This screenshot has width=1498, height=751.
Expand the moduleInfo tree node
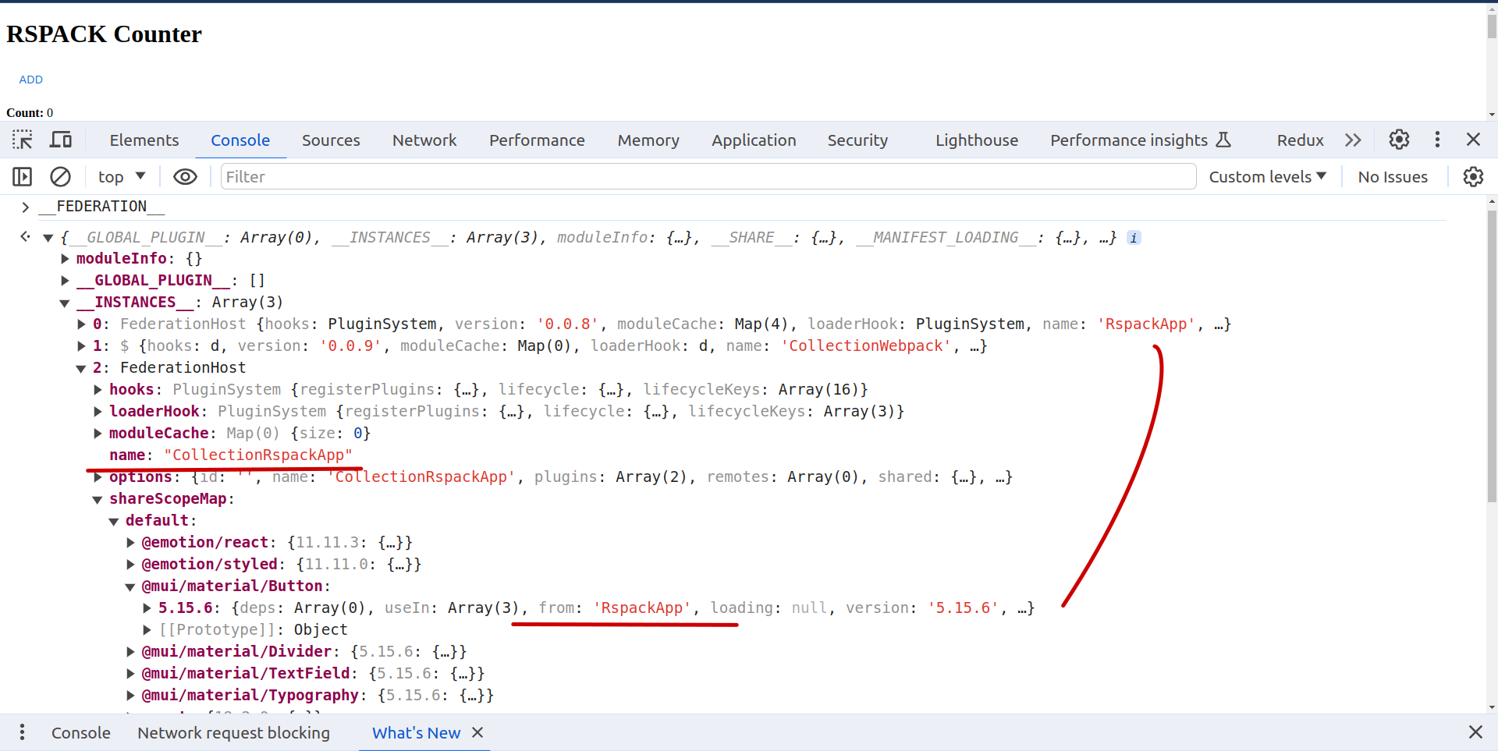(x=66, y=259)
